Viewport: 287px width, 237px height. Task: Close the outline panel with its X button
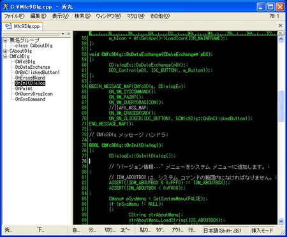[68, 34]
